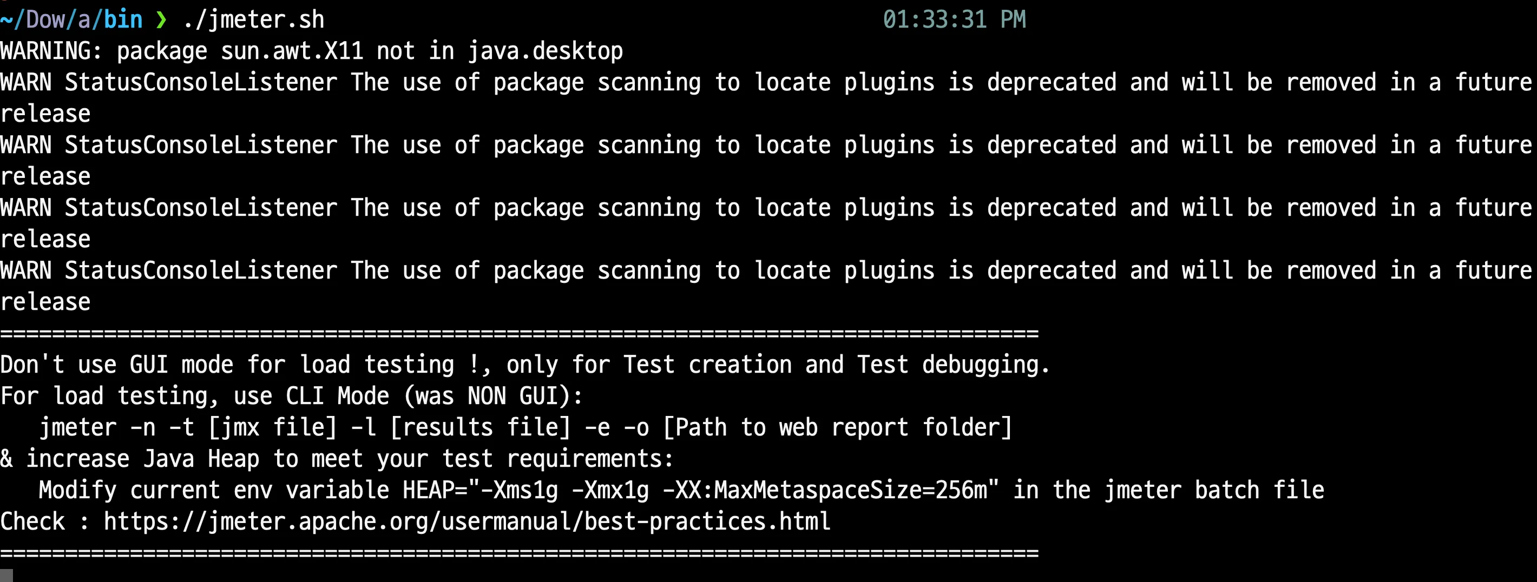Click the [Path to web report folder] placeholder

pos(837,427)
